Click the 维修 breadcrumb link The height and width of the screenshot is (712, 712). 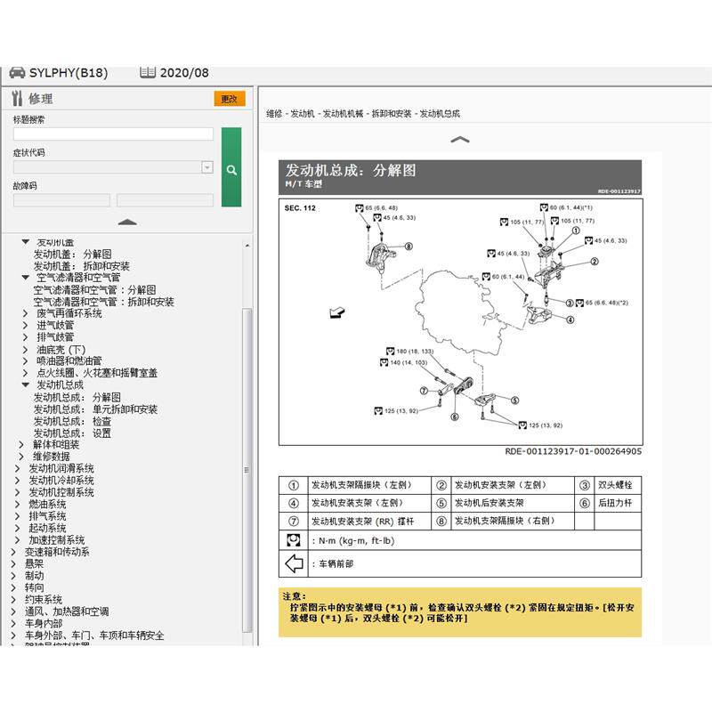coord(274,114)
